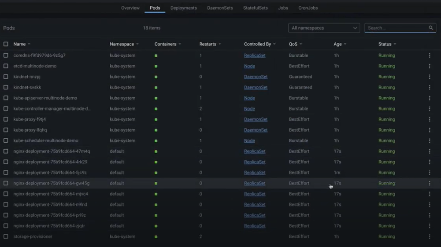Screen dimensions: 441x247
Task: Open three-dot menu for nginx-deployment-75b9fcd664-gw45g
Action: click(x=430, y=183)
